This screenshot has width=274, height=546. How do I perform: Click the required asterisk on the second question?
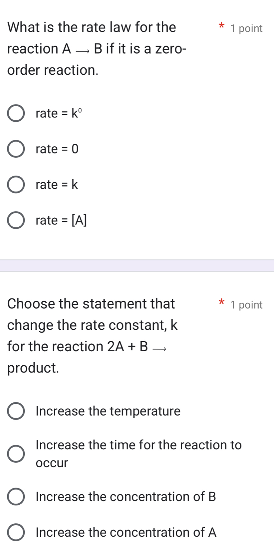click(222, 303)
